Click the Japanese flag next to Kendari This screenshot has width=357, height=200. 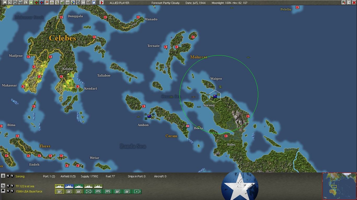(78, 86)
